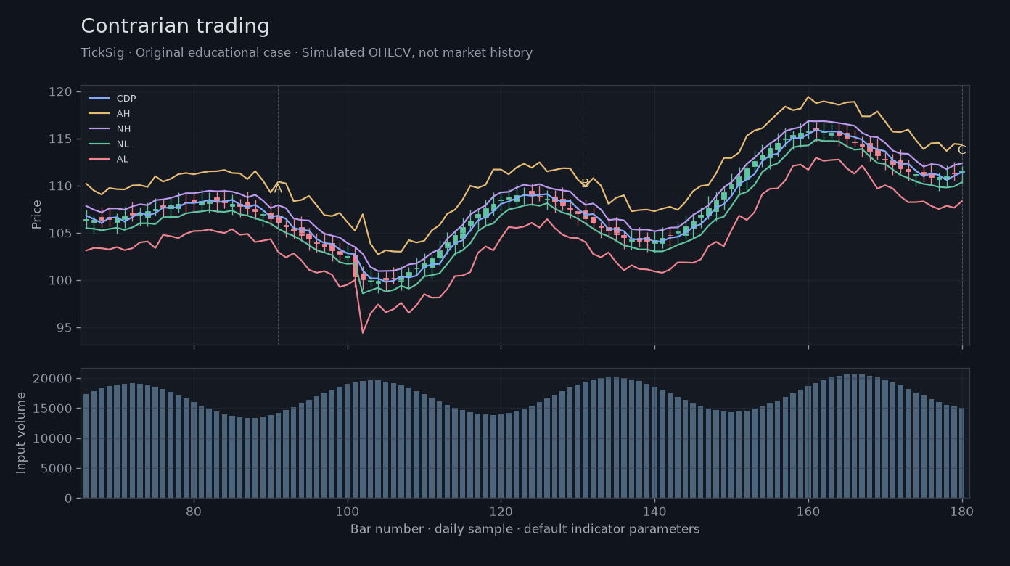1010x566 pixels.
Task: Click the CDP legend entry
Action: (x=112, y=99)
